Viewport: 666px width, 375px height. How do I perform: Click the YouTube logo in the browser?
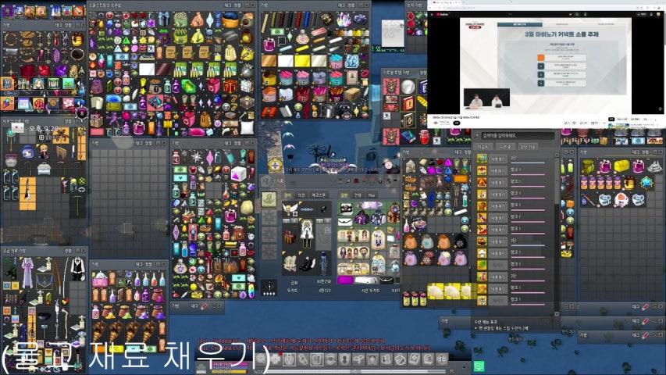442,14
